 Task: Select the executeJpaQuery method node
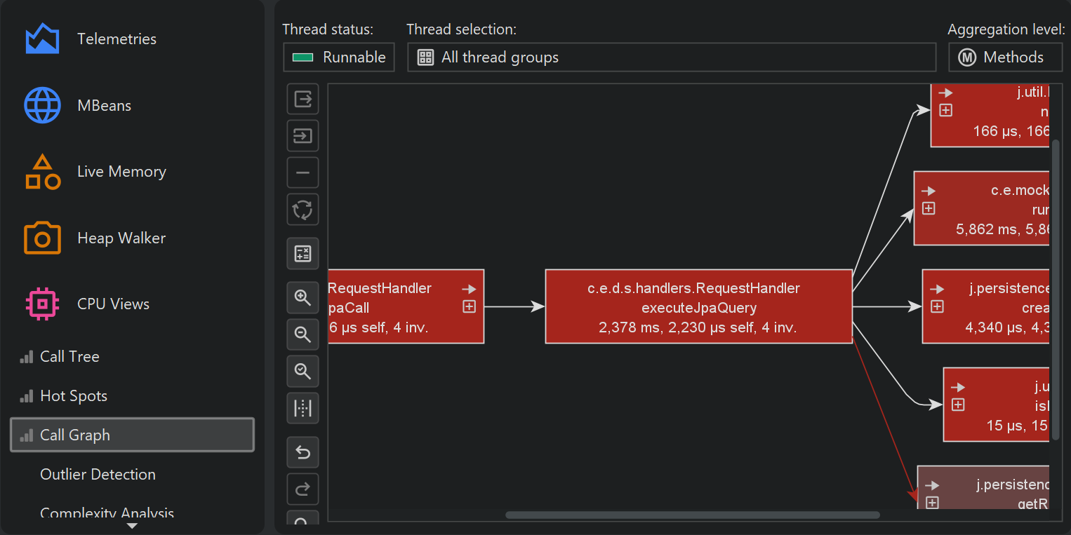click(698, 307)
